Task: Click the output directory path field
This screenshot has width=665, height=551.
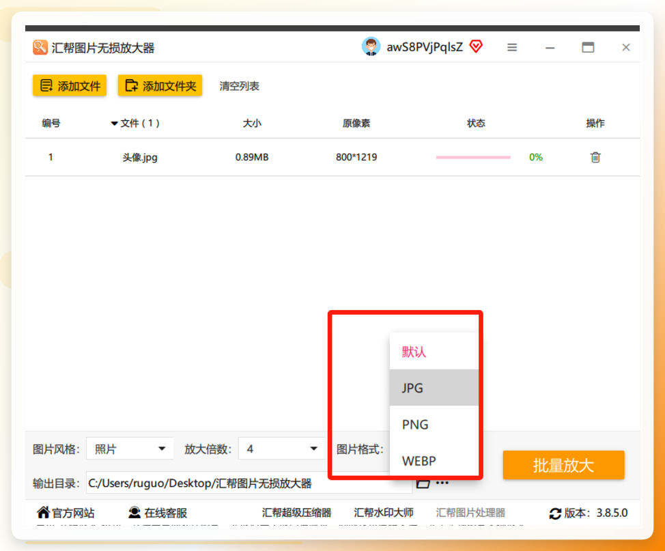Action: click(249, 483)
